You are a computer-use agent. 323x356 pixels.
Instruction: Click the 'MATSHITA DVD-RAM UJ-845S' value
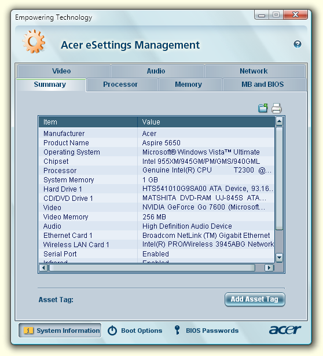tap(204, 198)
